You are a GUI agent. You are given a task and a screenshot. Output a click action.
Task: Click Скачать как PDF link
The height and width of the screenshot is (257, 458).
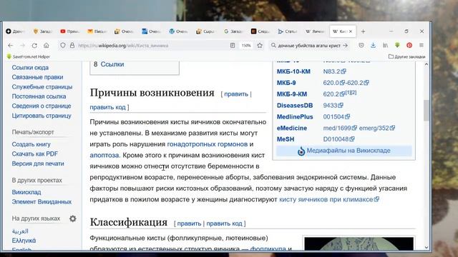(35, 154)
